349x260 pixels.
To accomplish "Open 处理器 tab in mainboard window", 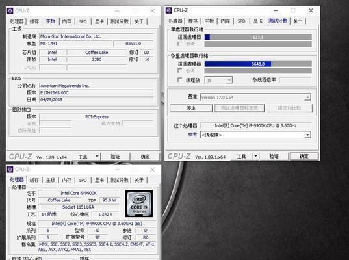I will click(17, 21).
